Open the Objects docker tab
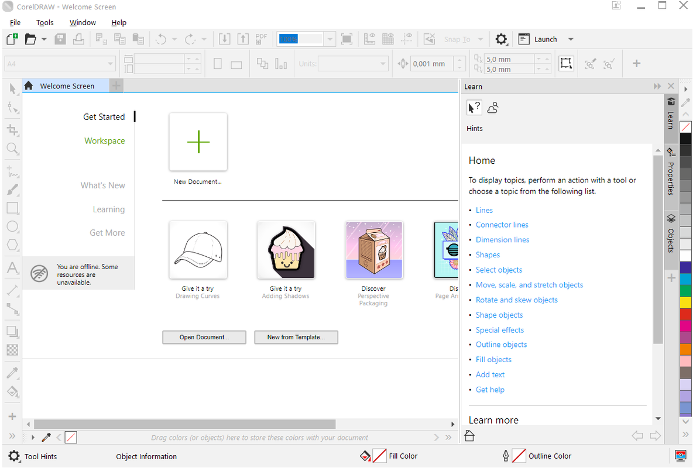Screen dimensions: 693x468 click(671, 235)
